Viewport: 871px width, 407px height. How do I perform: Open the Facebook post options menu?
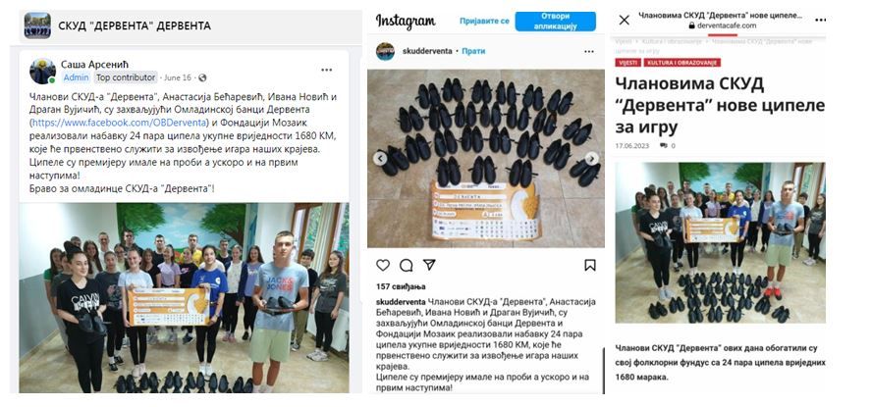click(x=327, y=70)
